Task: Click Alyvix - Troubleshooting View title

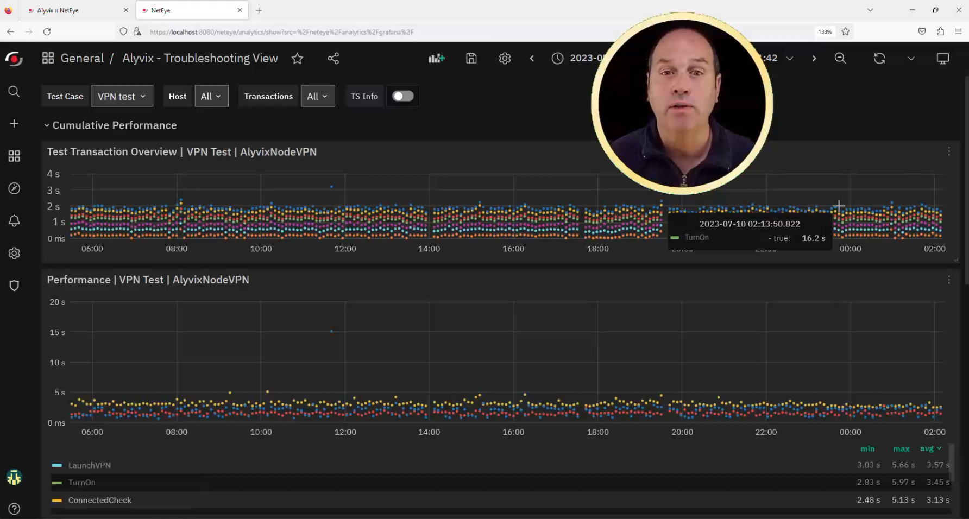Action: click(200, 58)
